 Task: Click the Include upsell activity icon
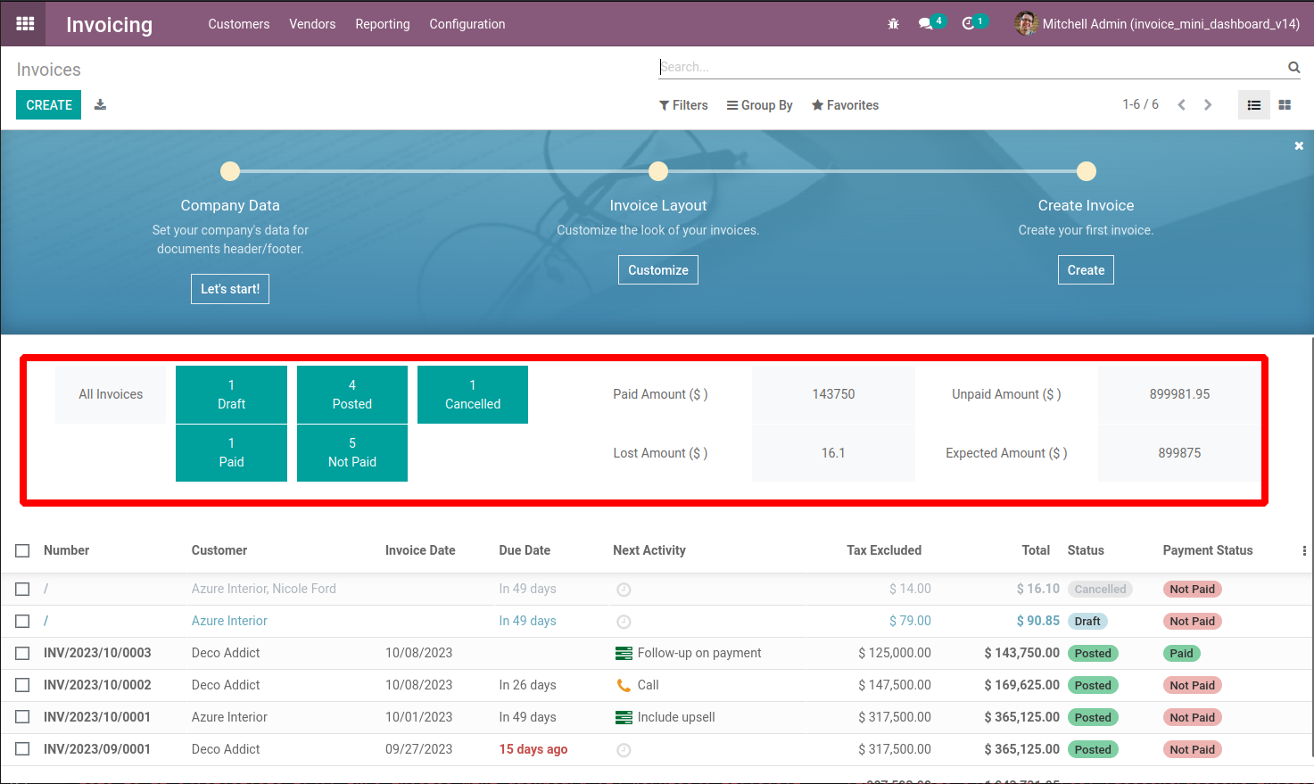pyautogui.click(x=624, y=718)
